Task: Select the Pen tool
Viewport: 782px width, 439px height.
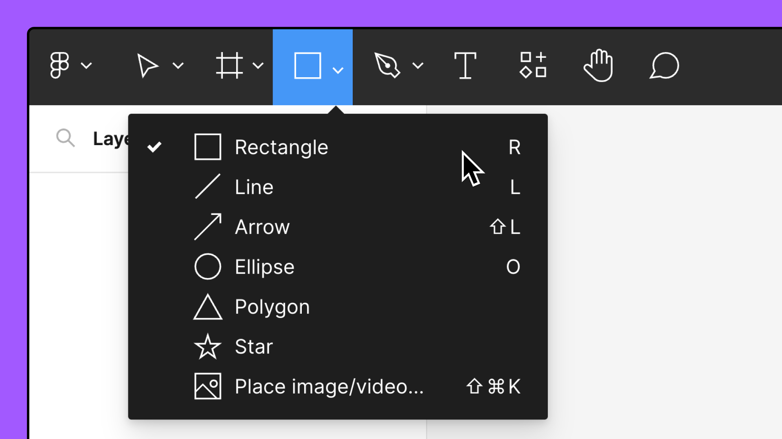Action: click(x=387, y=65)
